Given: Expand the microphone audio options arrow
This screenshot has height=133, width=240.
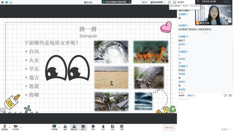Looking at the screenshot, I should (10, 127).
